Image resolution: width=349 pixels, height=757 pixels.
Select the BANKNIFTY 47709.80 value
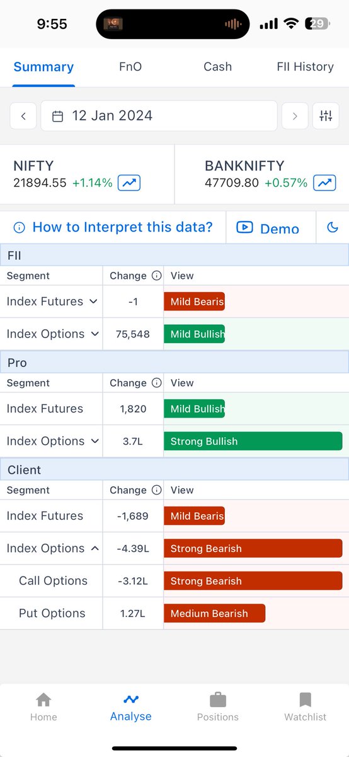[232, 183]
